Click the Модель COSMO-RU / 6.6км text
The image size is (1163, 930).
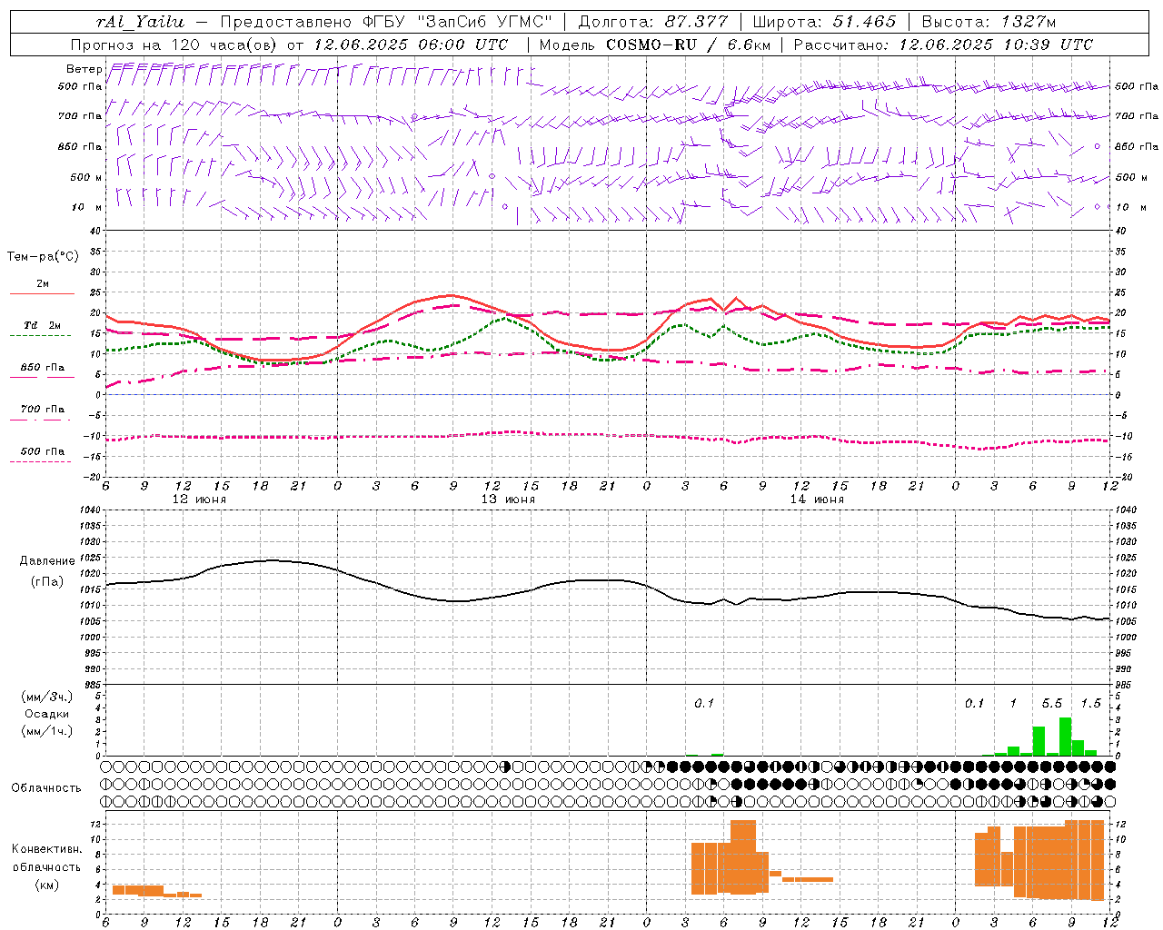(654, 45)
